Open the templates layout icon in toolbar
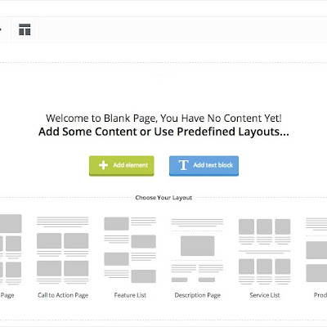327x327 pixels. (25, 29)
